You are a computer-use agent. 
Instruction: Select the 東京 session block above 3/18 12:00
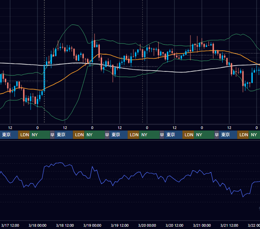[64, 135]
